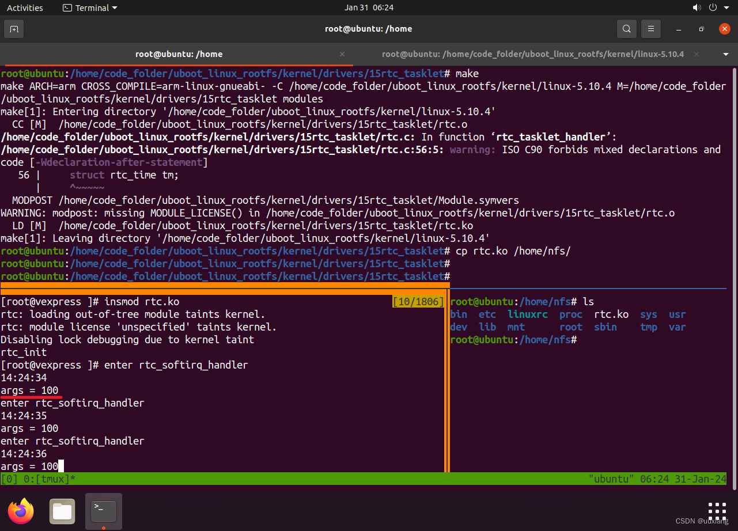Click the first 'args = 100' line

coord(29,390)
